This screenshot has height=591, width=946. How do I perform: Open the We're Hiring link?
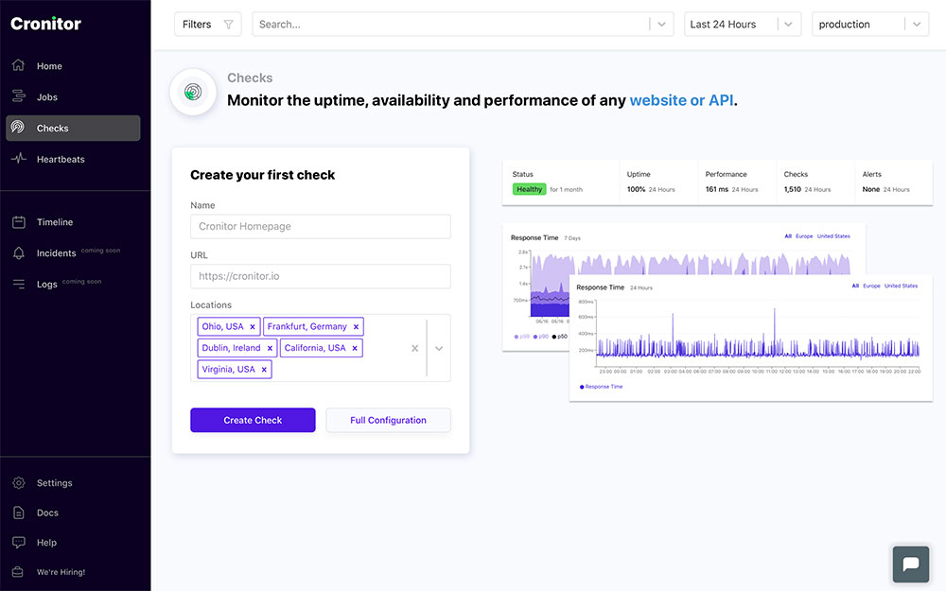pyautogui.click(x=61, y=572)
